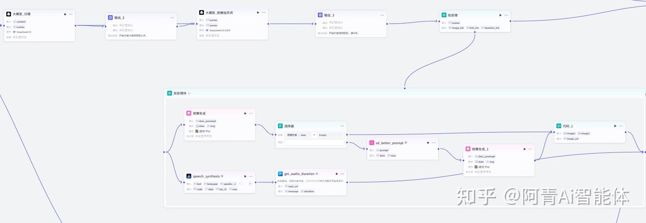The image size is (646, 223).
Task: Run the 大模型_图像提示词 node test
Action: [x=258, y=13]
